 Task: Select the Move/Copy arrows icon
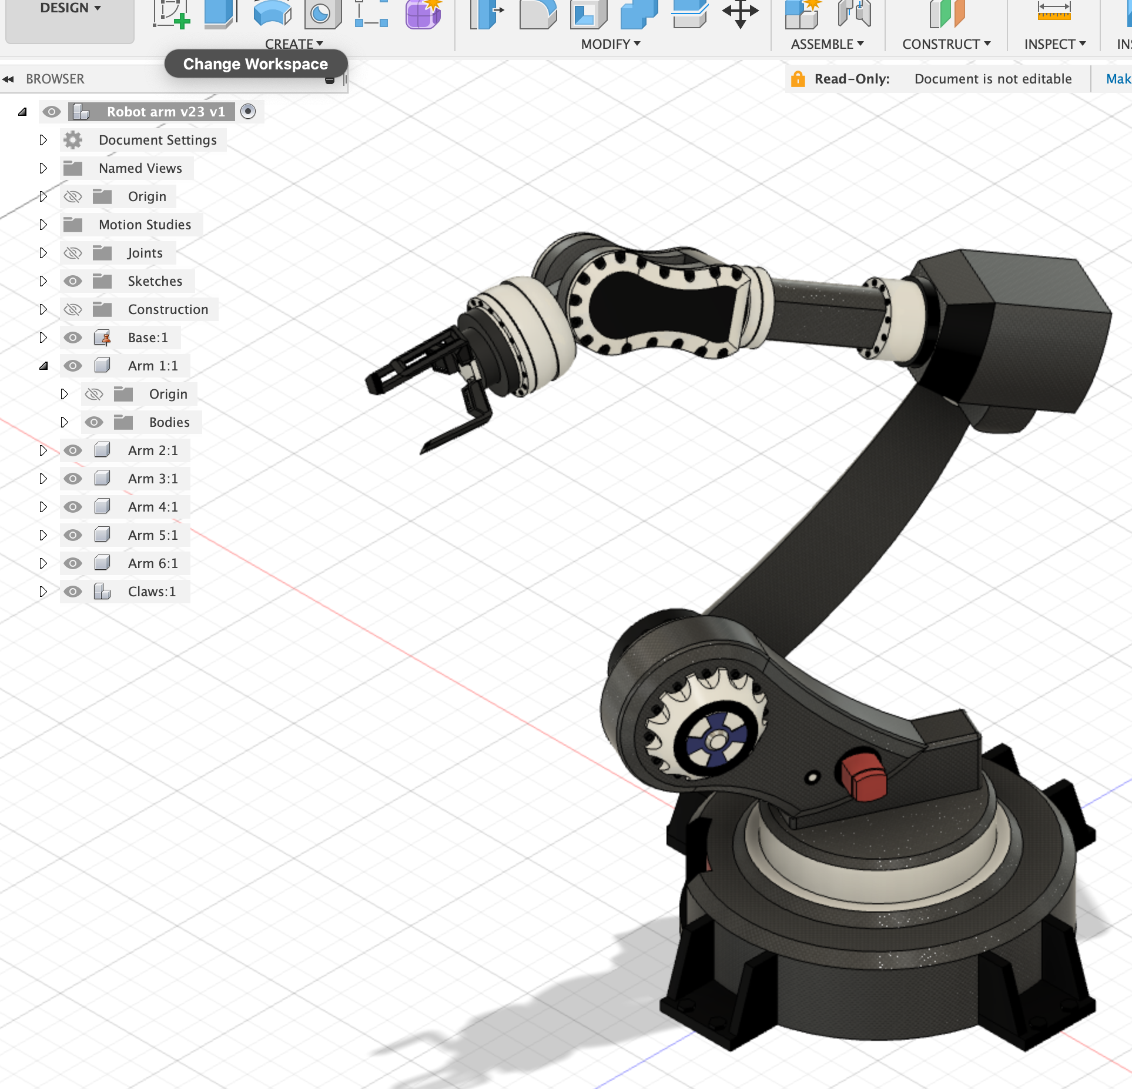point(740,13)
